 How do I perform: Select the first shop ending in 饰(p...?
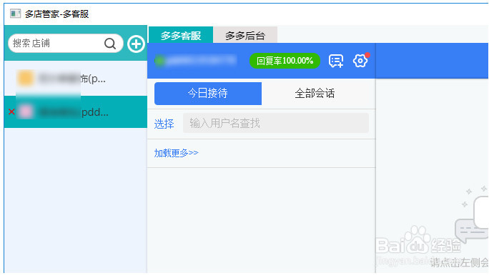[x=76, y=79]
